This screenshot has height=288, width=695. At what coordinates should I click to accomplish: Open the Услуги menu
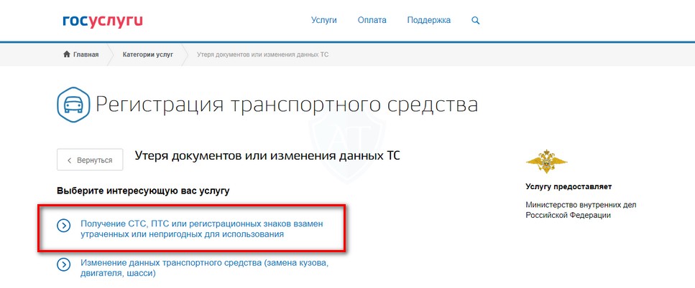[x=324, y=20]
